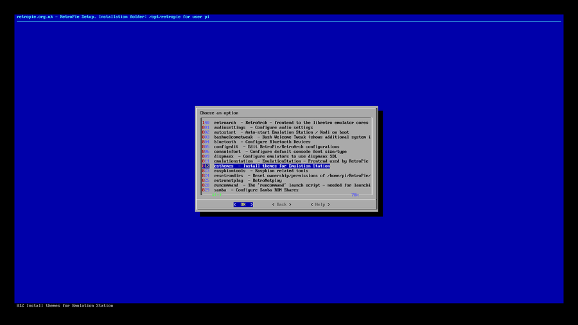Go back with the Back button
The image size is (578, 325).
coord(282,204)
